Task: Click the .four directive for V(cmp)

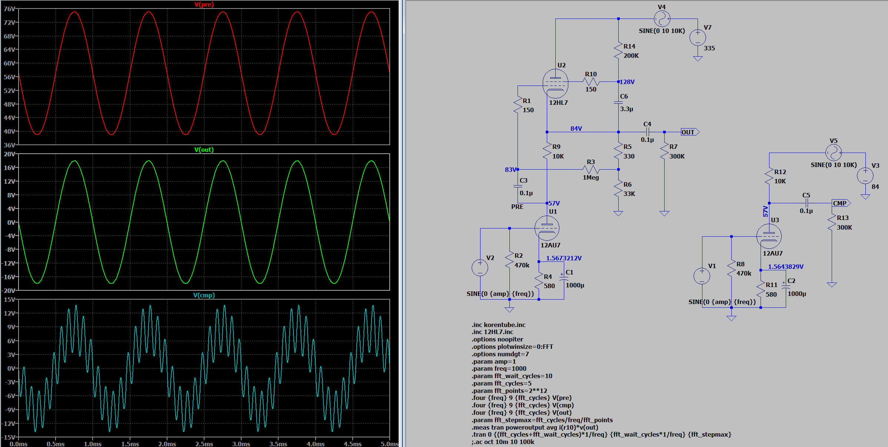Action: click(523, 405)
